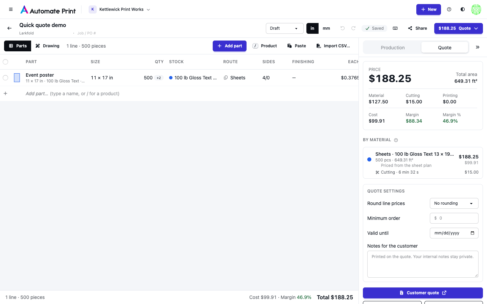Image resolution: width=487 pixels, height=304 pixels.
Task: Open keyboard shortcuts icon
Action: pyautogui.click(x=395, y=28)
